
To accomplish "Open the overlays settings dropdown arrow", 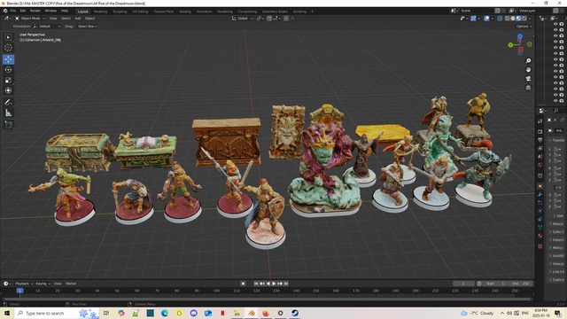I will (x=493, y=19).
